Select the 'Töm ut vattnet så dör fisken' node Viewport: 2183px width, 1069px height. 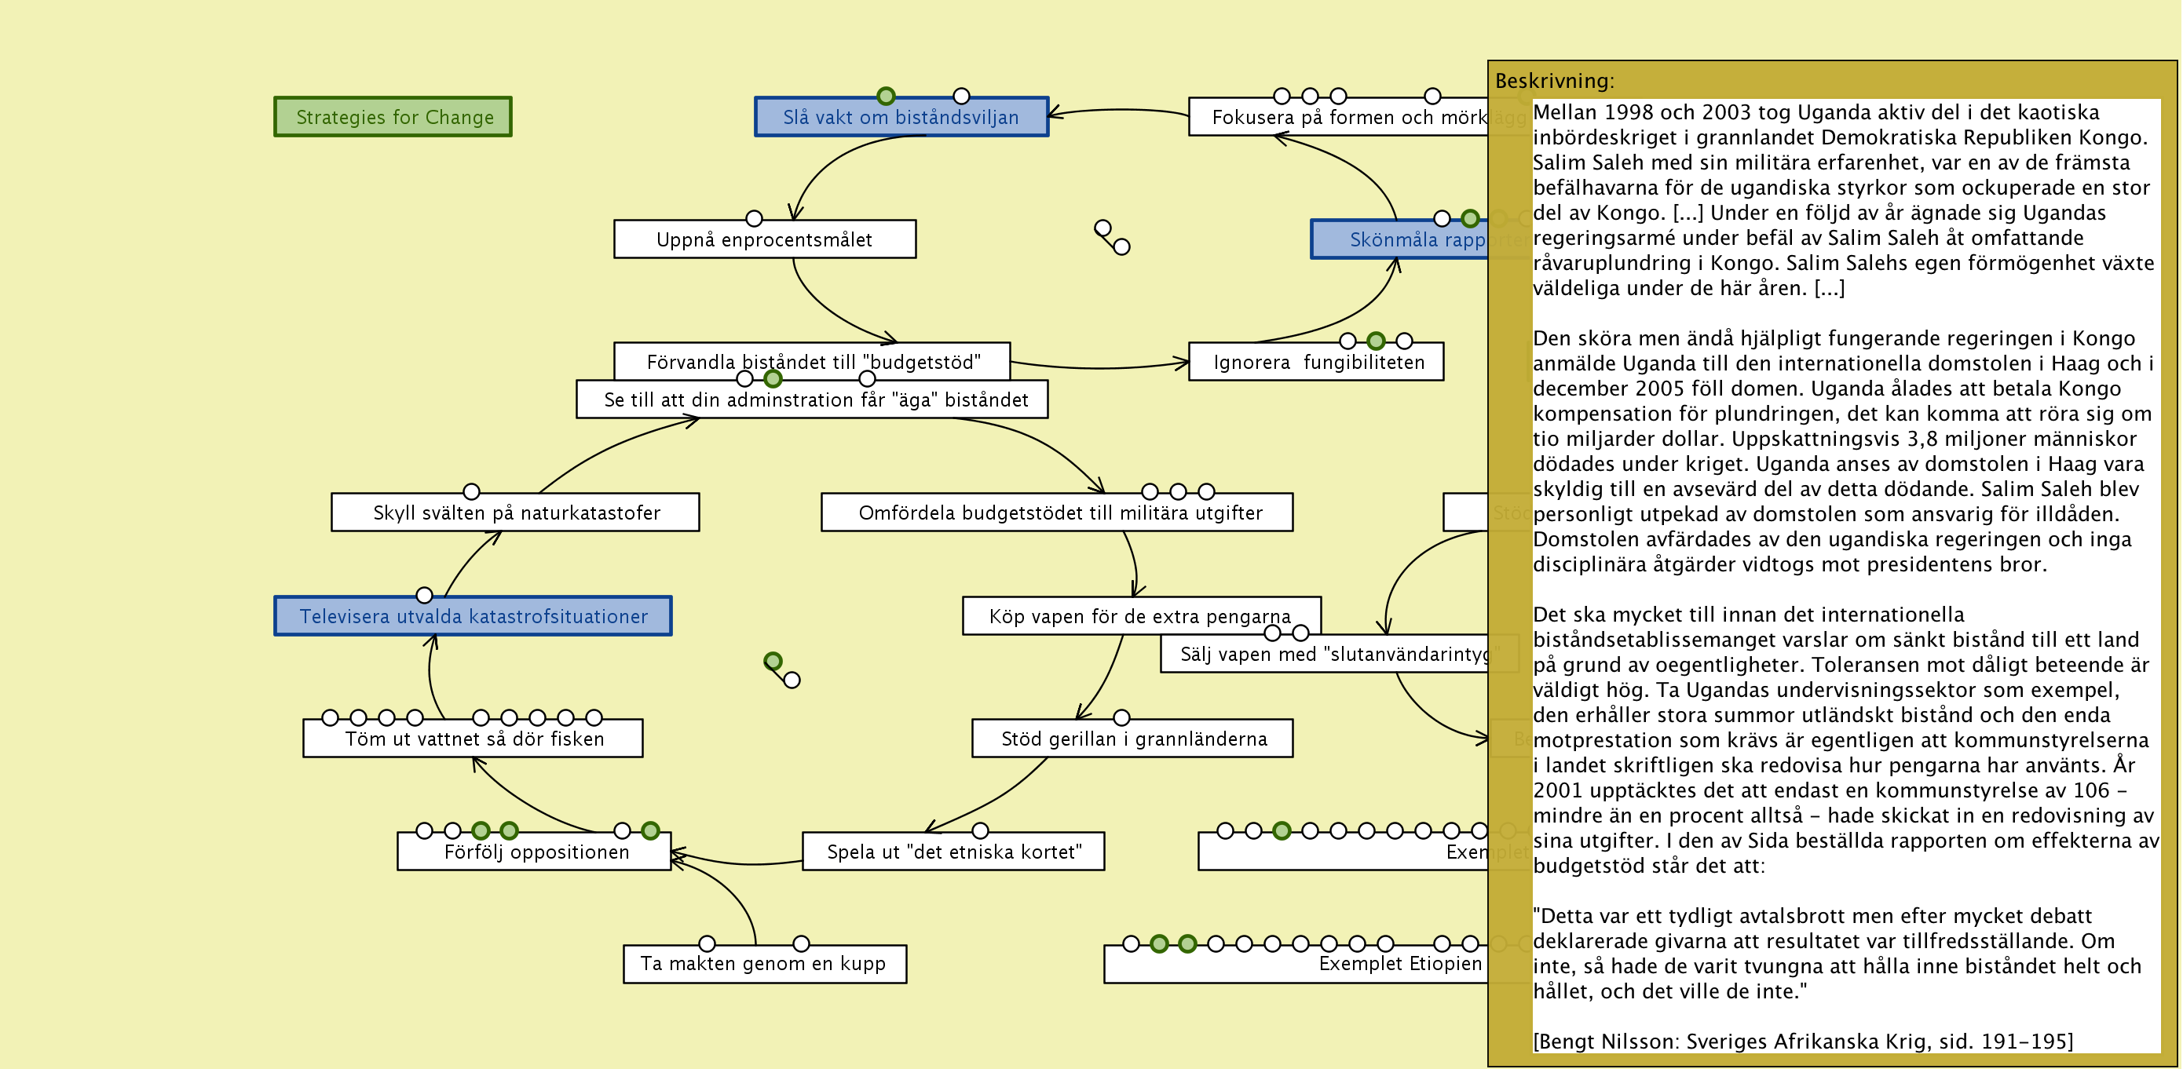pos(473,739)
